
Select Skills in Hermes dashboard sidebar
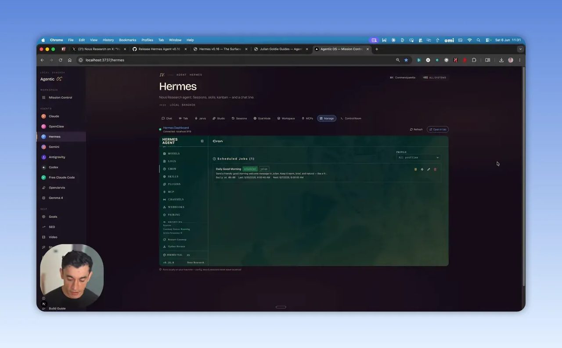point(171,177)
